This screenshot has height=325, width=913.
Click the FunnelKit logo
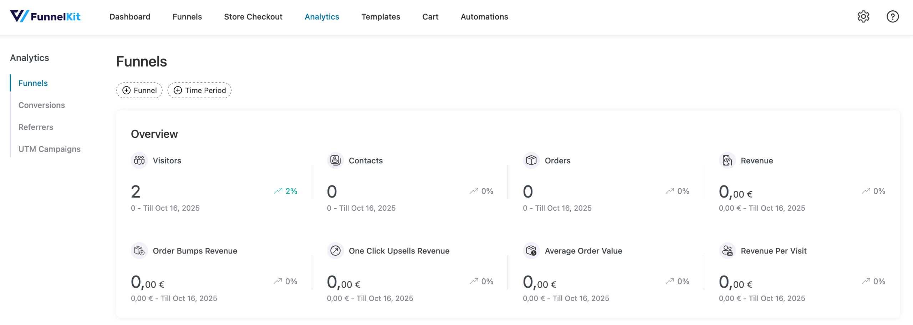(x=45, y=16)
